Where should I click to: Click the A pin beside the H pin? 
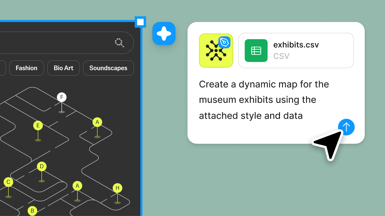click(x=77, y=186)
